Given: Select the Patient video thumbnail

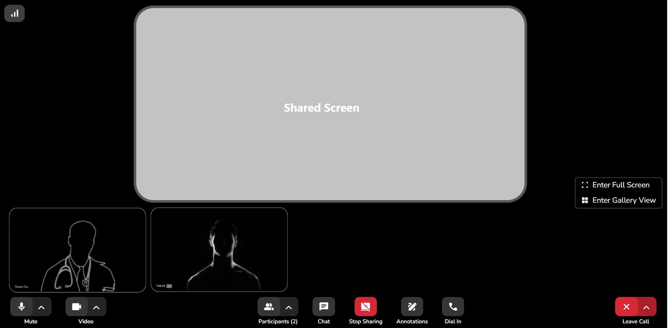Looking at the screenshot, I should pos(219,249).
